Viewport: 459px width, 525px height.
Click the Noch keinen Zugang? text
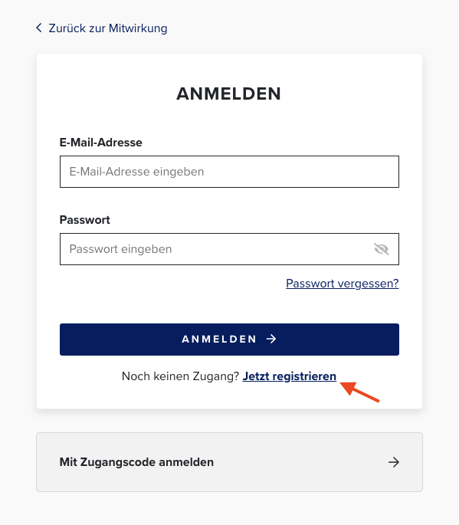point(180,376)
